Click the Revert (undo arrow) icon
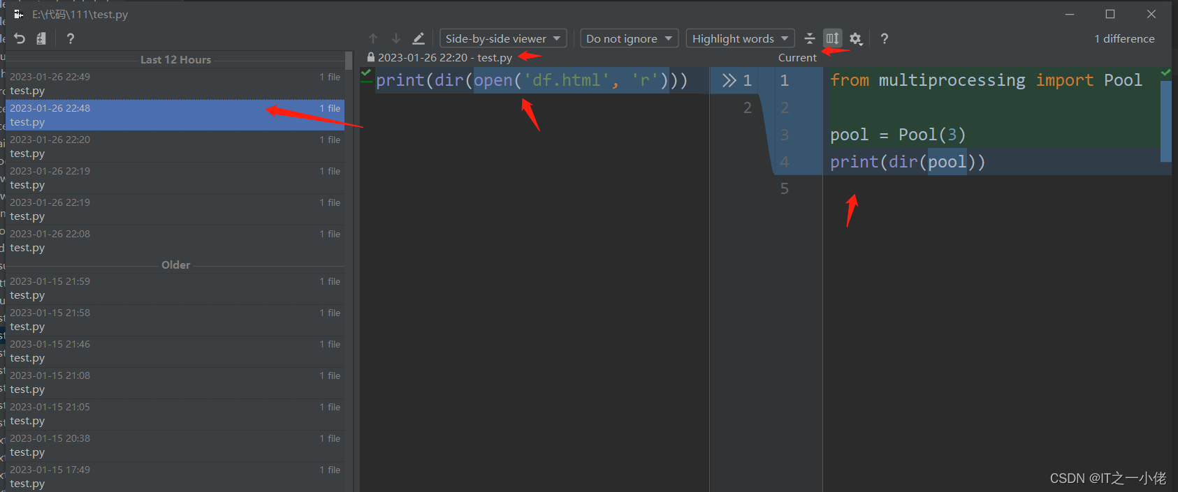 coord(20,38)
